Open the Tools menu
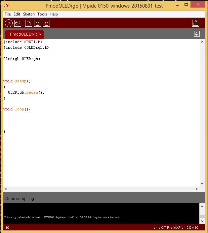Screen dimensions: 208x233 pos(42,14)
